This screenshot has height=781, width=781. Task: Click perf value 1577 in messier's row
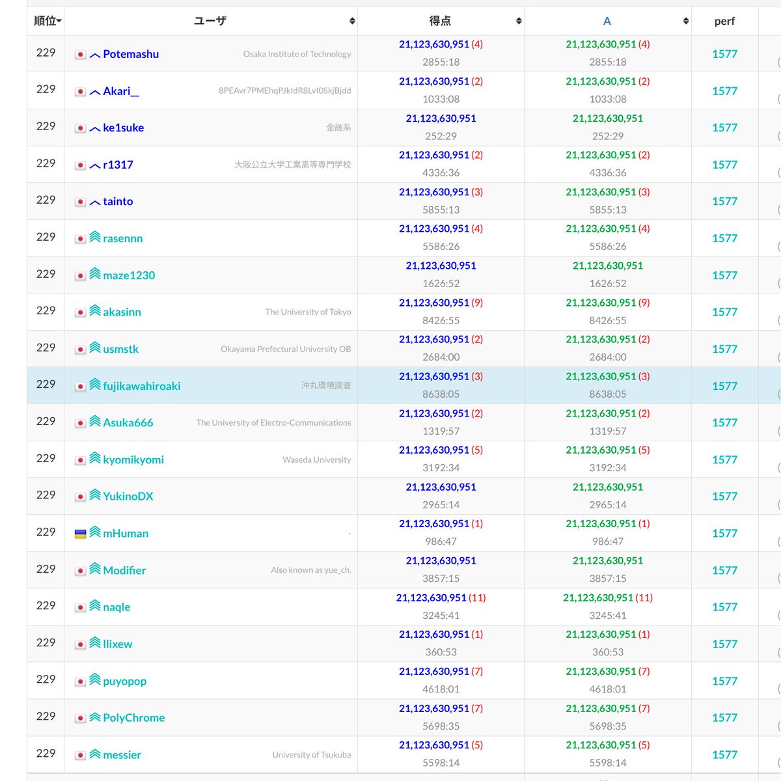click(724, 754)
